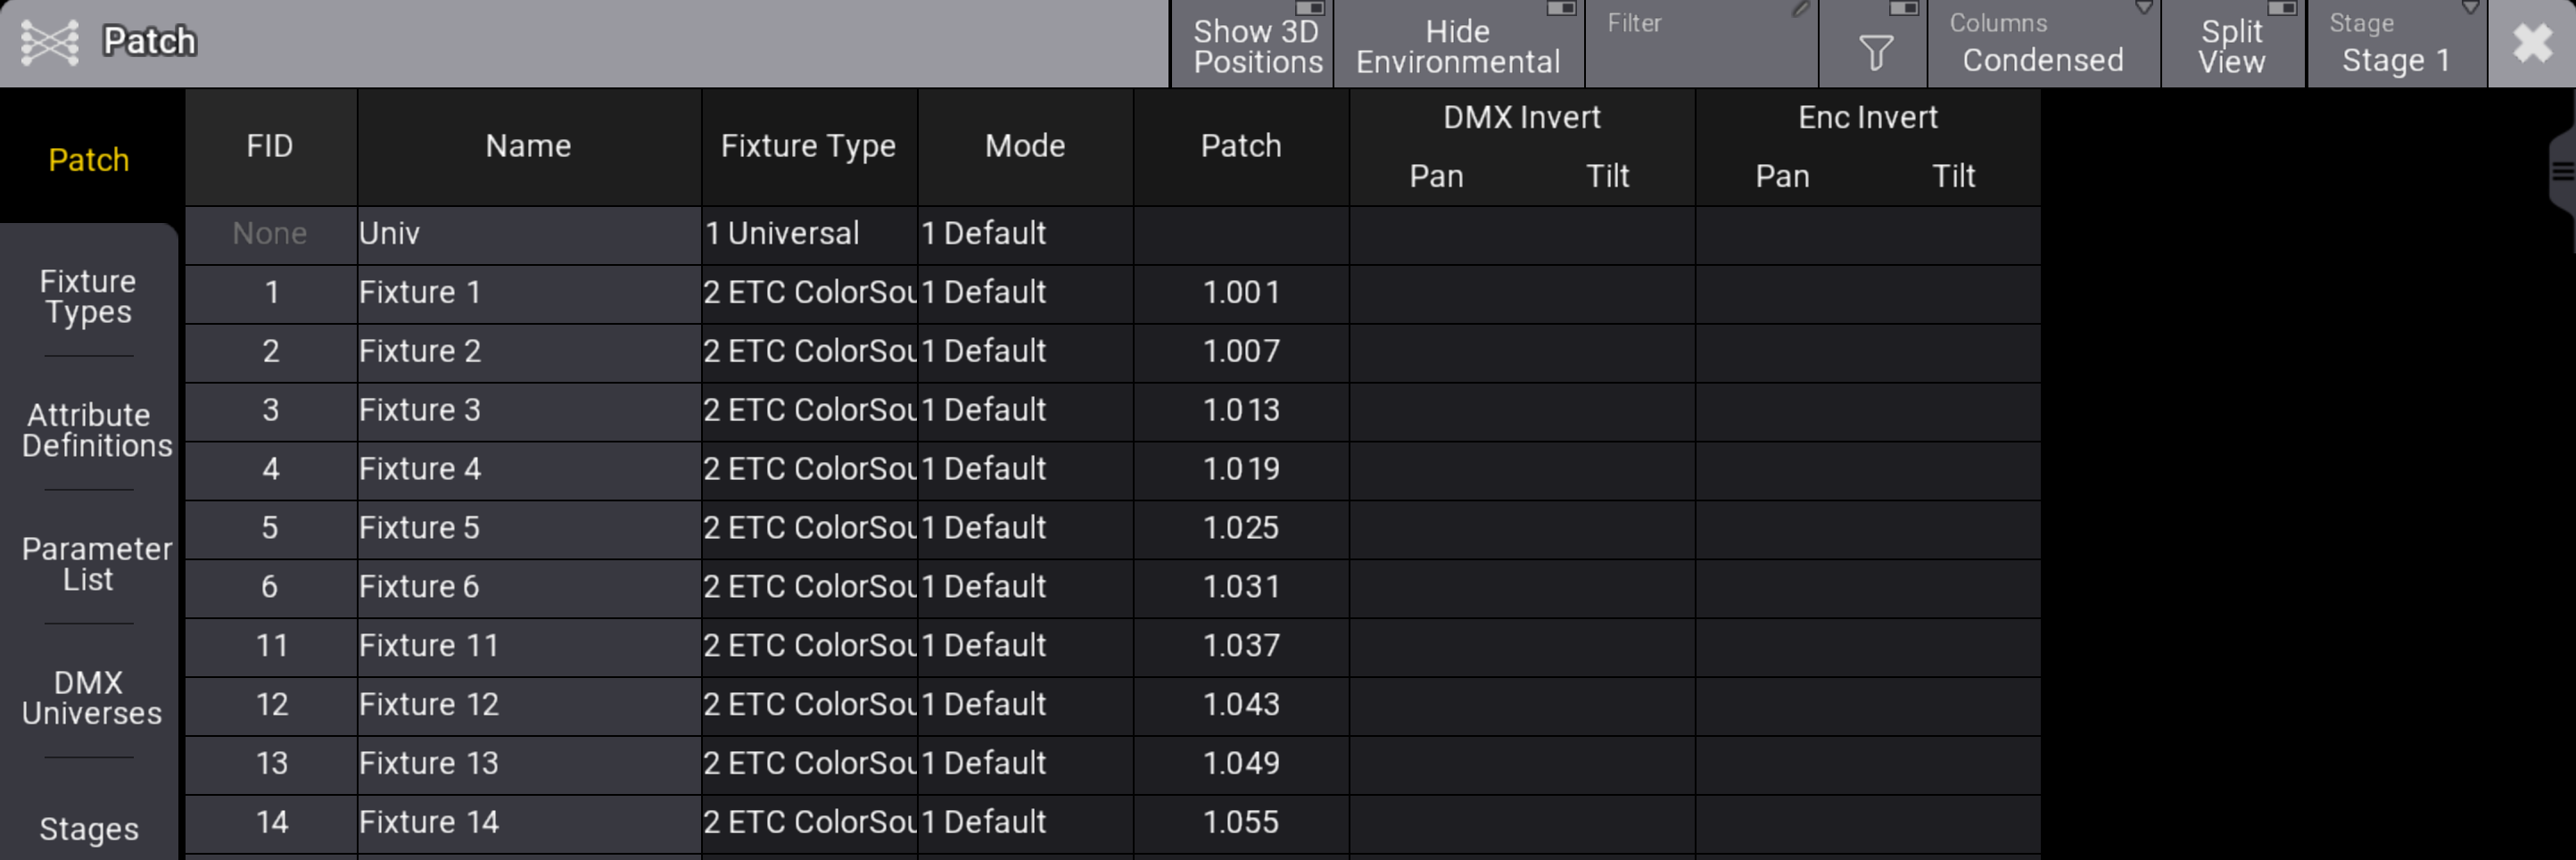The width and height of the screenshot is (2576, 860).
Task: Open the Columns Condensed dropdown
Action: (x=2042, y=45)
